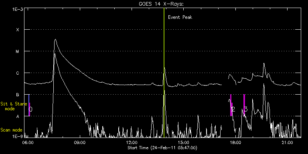Click the Start Time axis caption
The width and height of the screenshot is (308, 154).
[x=162, y=148]
